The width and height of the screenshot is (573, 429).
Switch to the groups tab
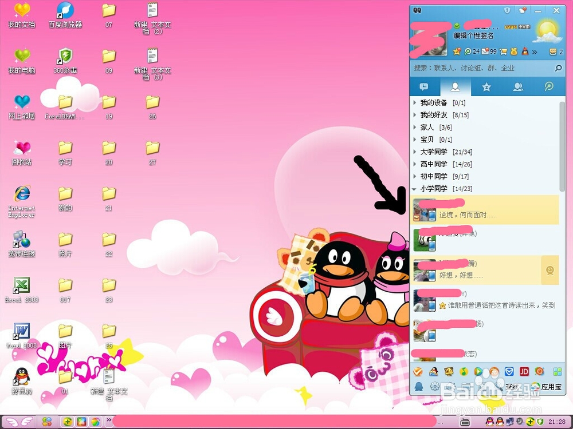[x=518, y=87]
